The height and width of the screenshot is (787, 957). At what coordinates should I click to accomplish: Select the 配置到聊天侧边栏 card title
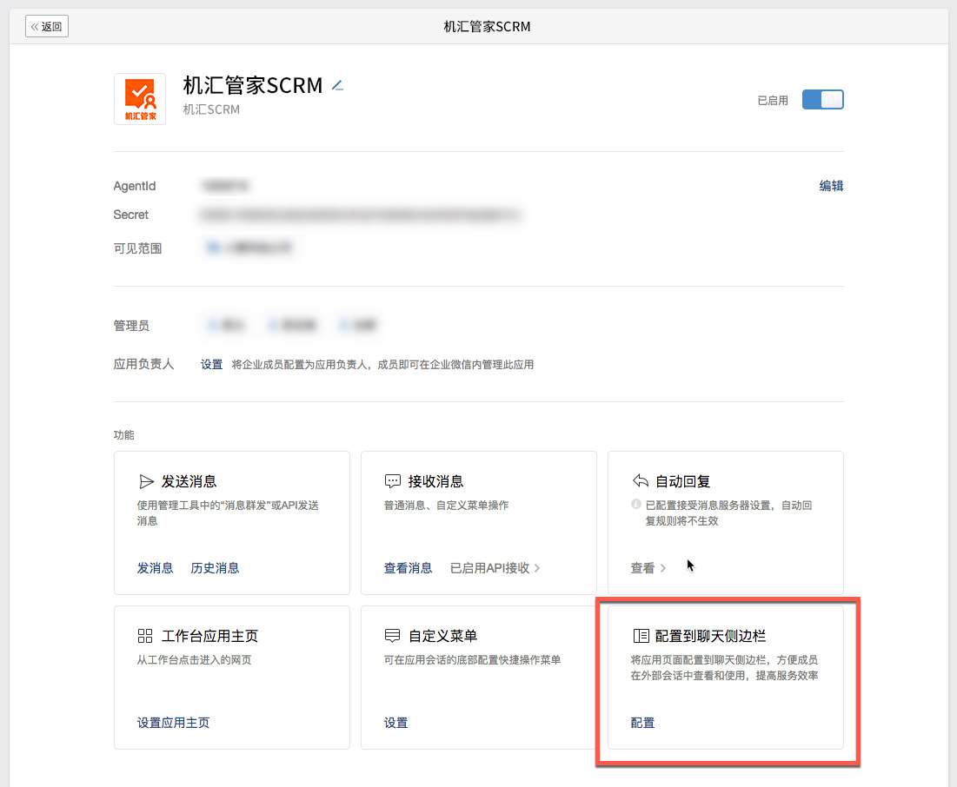coord(710,636)
